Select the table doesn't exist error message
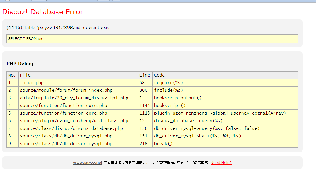Screen dimensions: 316x175 click(x=59, y=28)
